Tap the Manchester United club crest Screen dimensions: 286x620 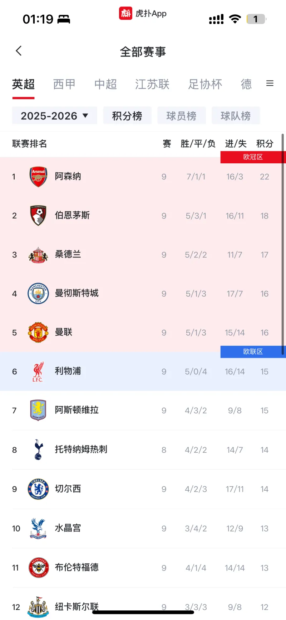pos(38,332)
